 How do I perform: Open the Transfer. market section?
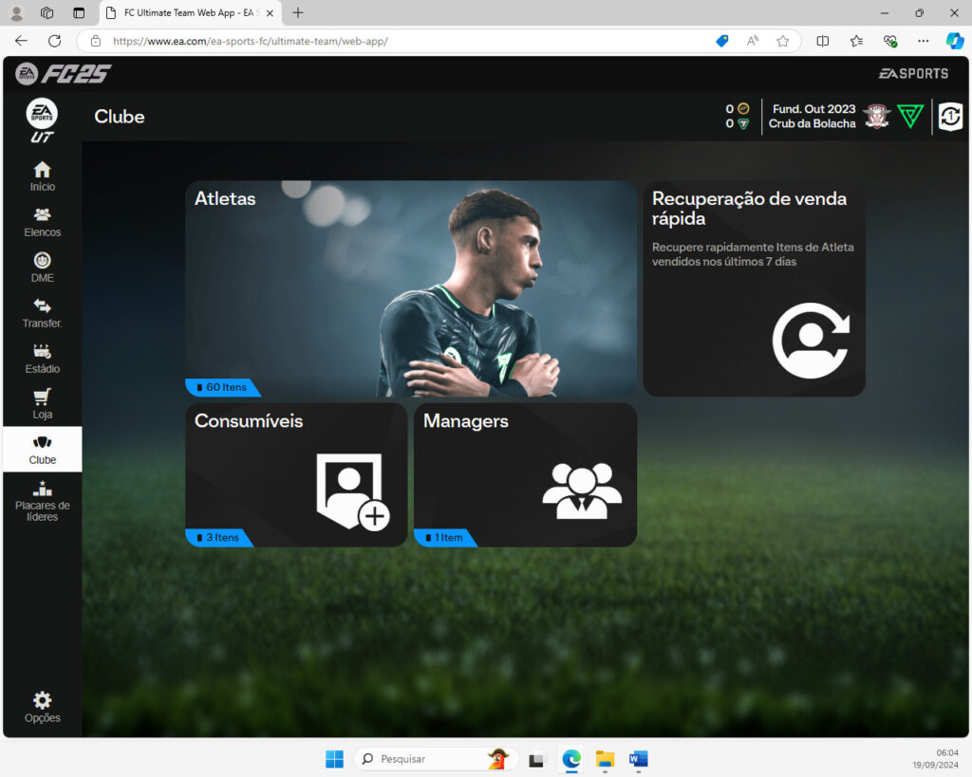point(42,313)
